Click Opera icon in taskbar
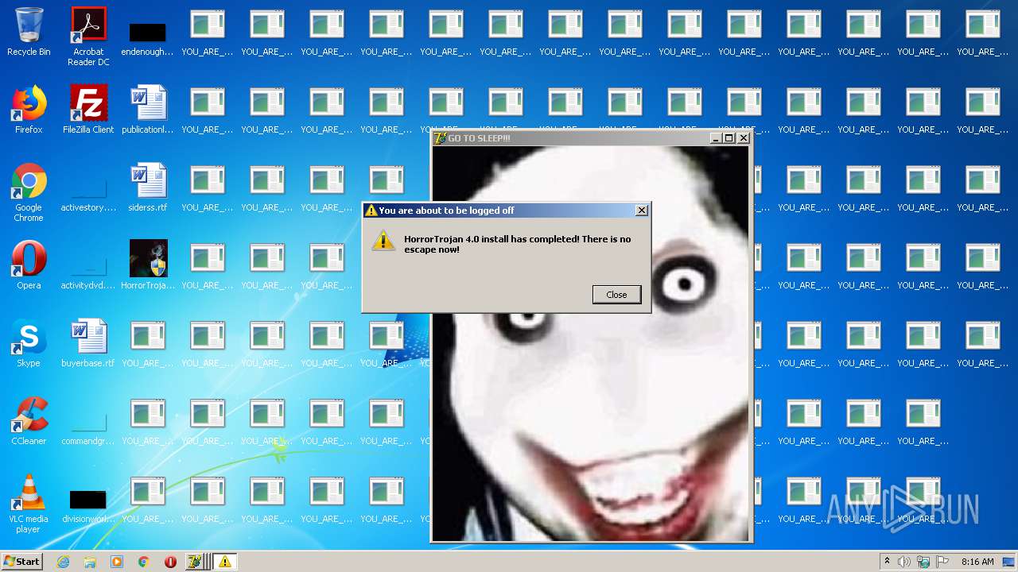The image size is (1018, 572). (x=170, y=562)
